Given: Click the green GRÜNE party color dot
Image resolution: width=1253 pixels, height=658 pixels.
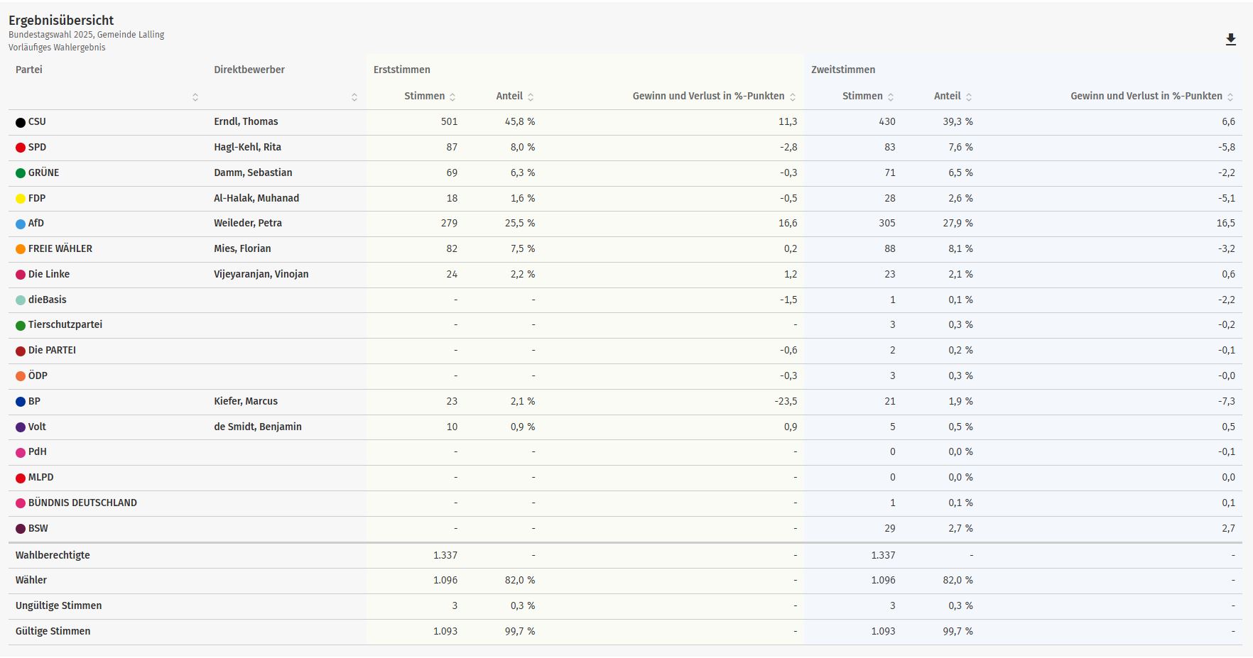Looking at the screenshot, I should [x=21, y=173].
